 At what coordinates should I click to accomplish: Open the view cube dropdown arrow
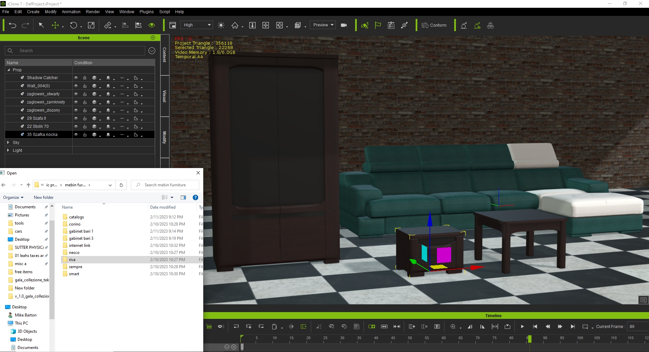point(305,27)
